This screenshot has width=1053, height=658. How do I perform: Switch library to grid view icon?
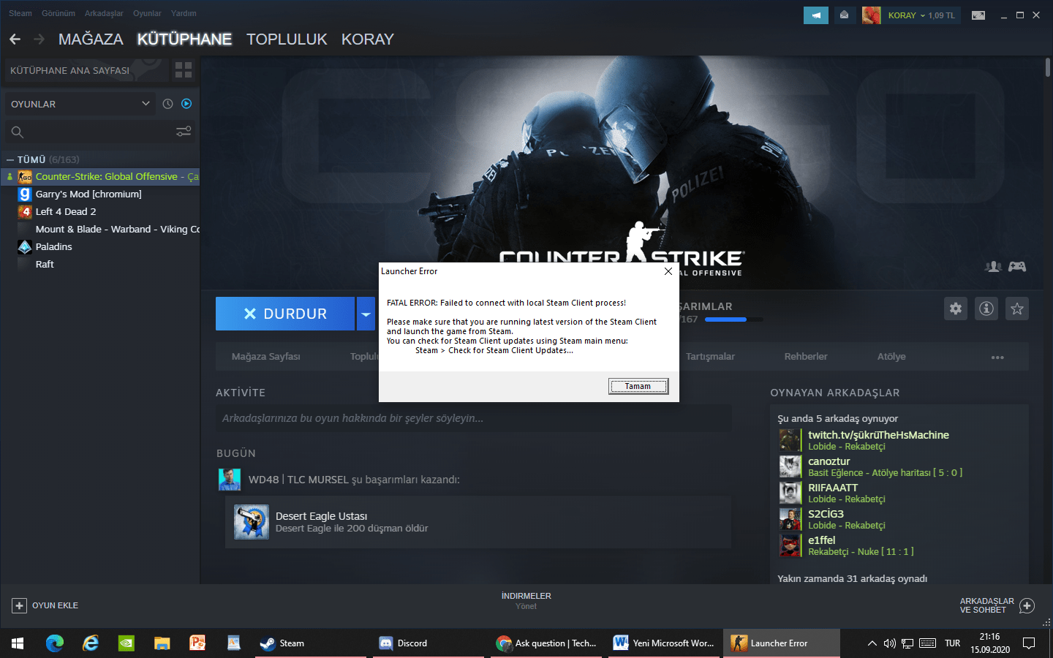click(x=184, y=70)
